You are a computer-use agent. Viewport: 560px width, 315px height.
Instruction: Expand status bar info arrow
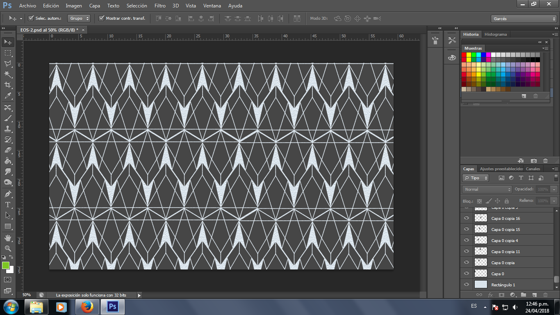tap(139, 295)
